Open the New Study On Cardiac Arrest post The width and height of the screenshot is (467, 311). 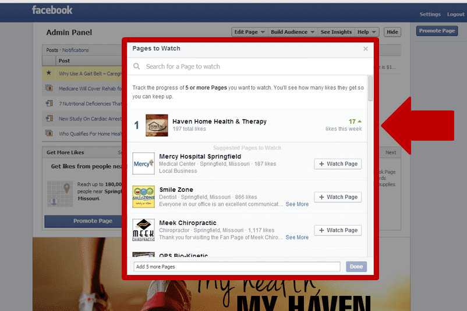[90, 119]
